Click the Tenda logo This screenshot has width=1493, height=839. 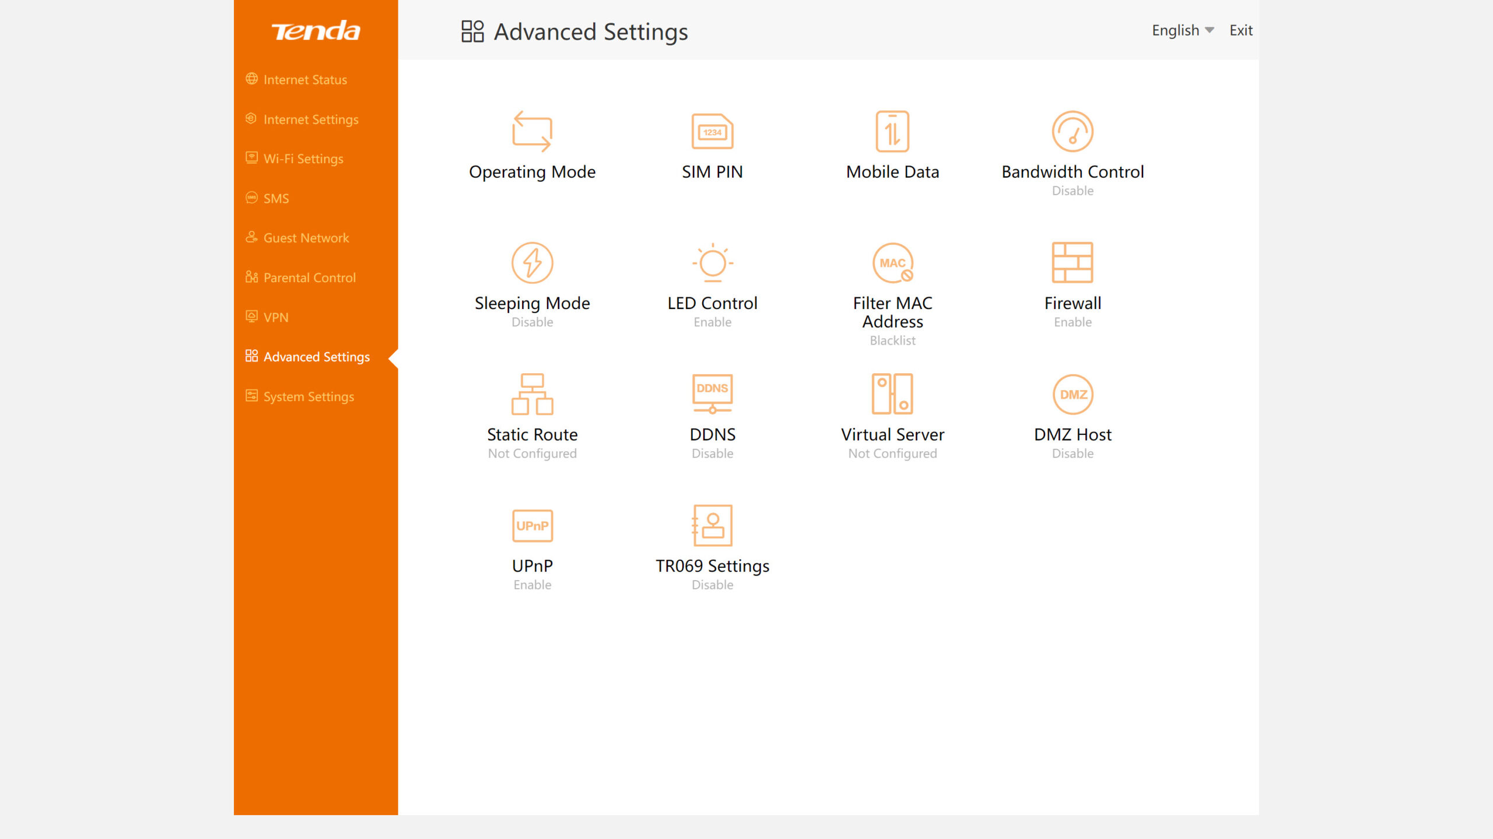[x=316, y=31]
